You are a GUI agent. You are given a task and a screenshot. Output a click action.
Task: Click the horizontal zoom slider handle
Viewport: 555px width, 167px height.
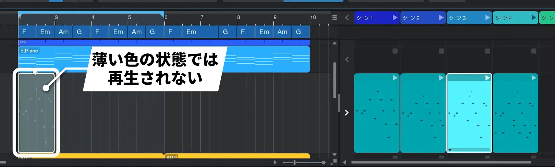[294, 163]
